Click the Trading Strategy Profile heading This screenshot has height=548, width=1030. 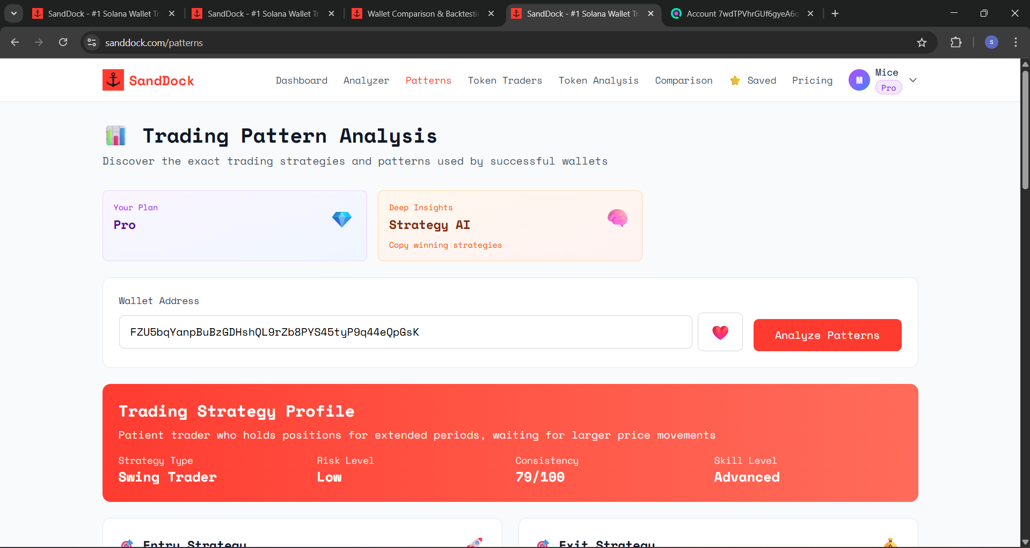[236, 411]
